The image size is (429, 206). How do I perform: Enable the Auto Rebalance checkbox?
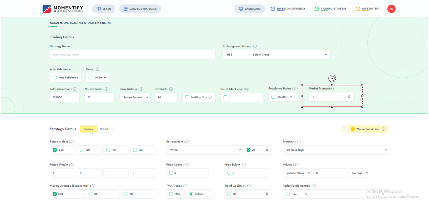click(55, 78)
